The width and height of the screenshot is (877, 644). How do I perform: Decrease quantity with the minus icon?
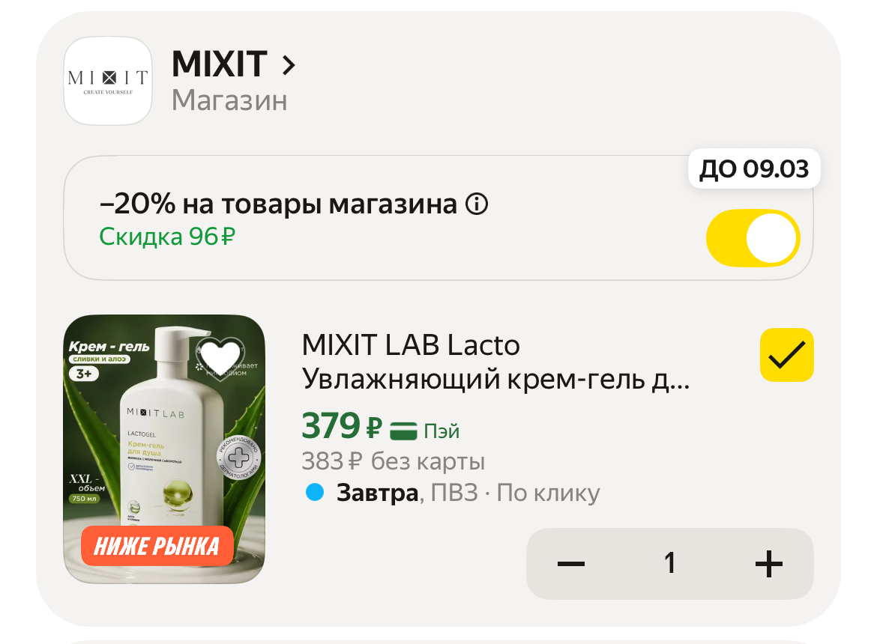571,563
